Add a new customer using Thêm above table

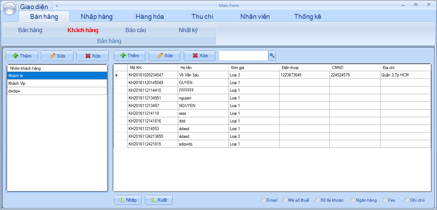[130, 55]
